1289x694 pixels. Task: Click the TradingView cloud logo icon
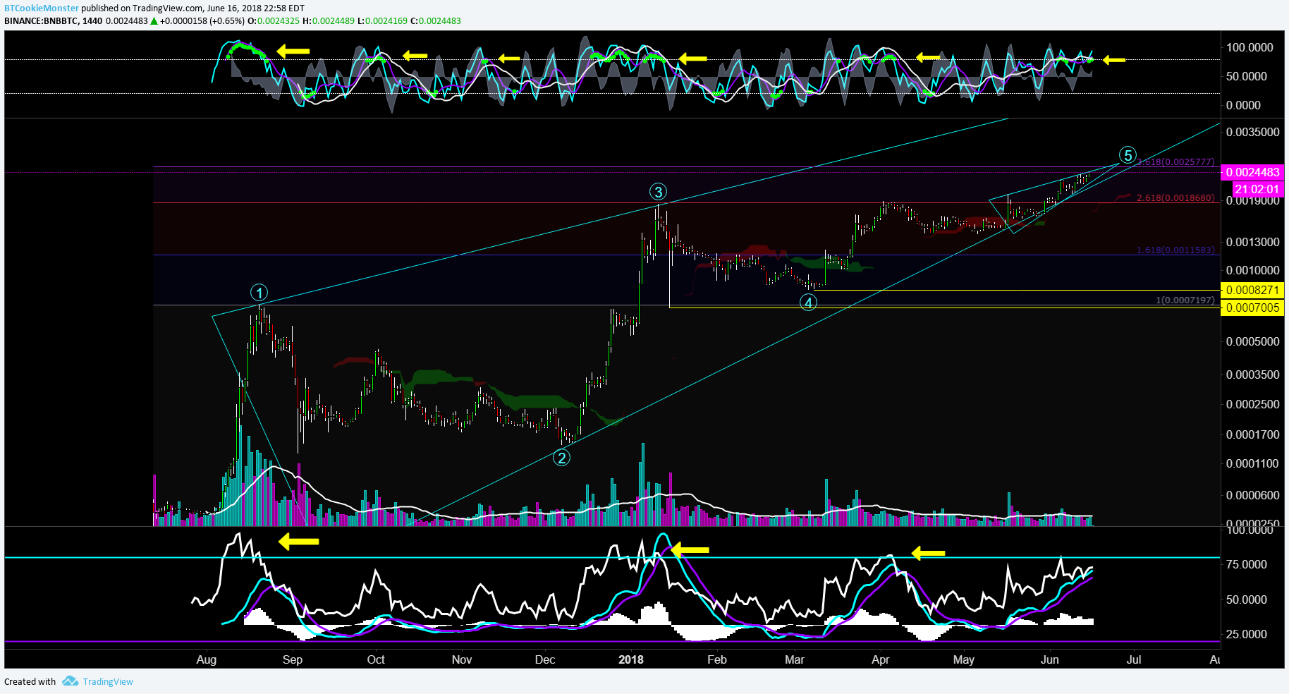coord(70,681)
